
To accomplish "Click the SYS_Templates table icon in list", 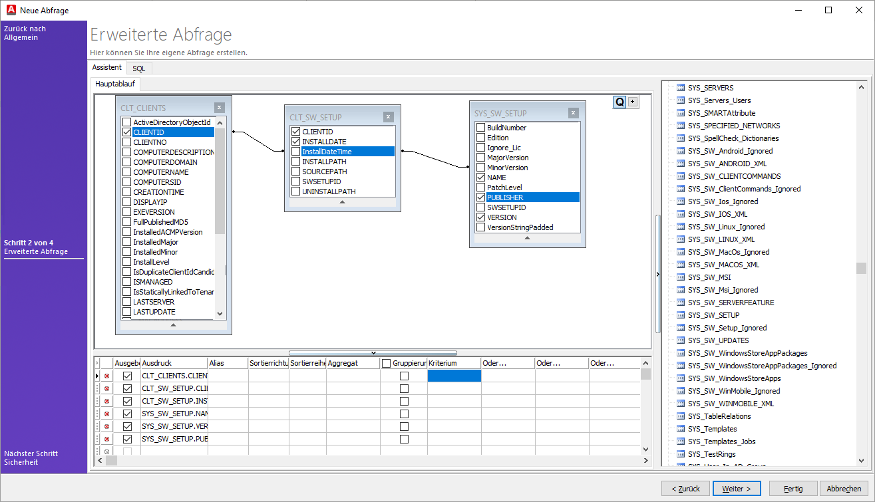I will click(x=681, y=429).
